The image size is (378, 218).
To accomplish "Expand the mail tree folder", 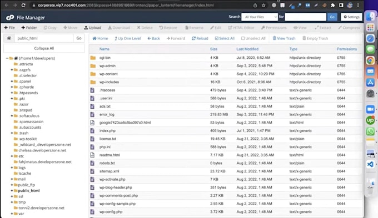I will (12, 179).
